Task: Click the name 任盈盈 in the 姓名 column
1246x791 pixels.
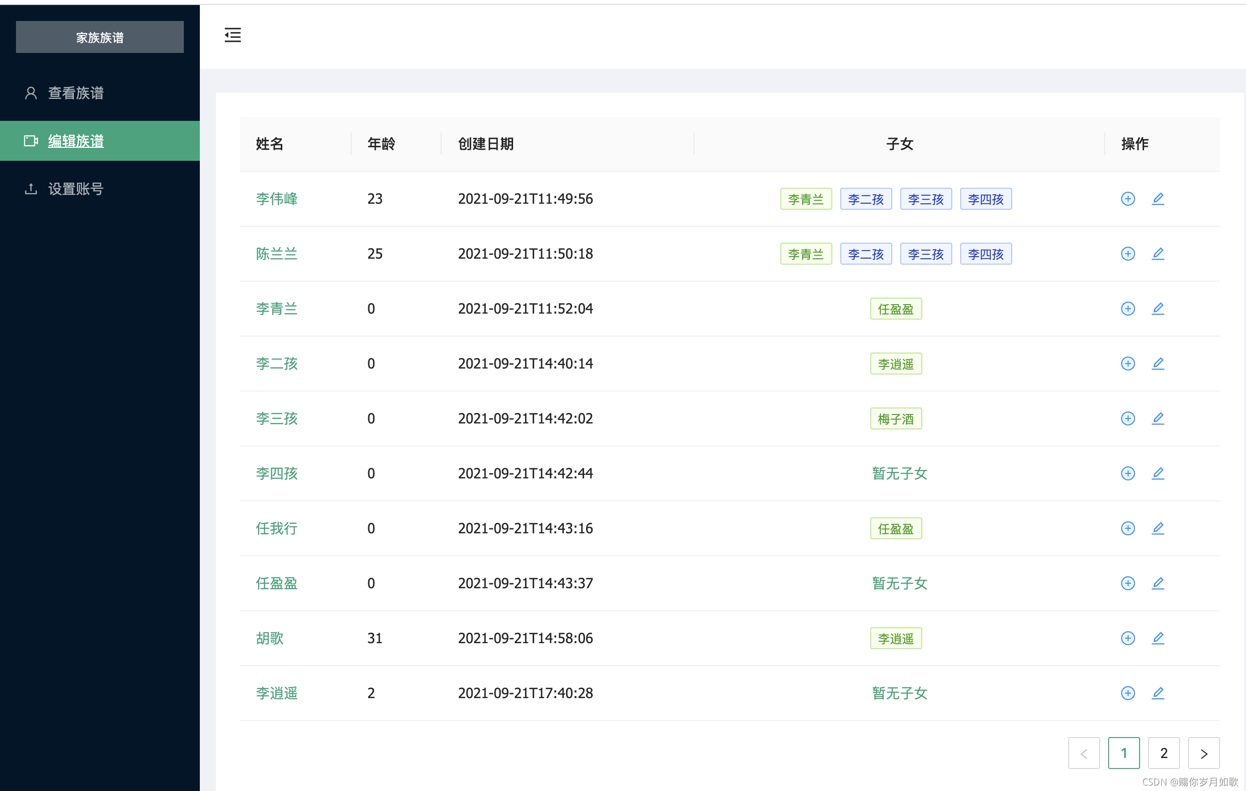Action: (x=277, y=583)
